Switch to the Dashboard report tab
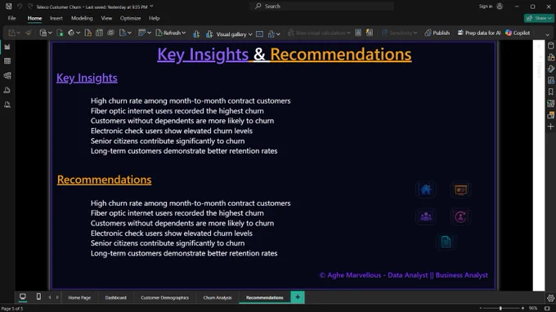 pyautogui.click(x=115, y=297)
